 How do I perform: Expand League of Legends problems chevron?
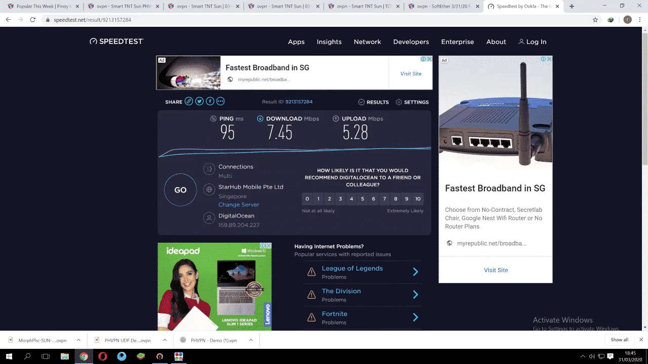pos(416,272)
